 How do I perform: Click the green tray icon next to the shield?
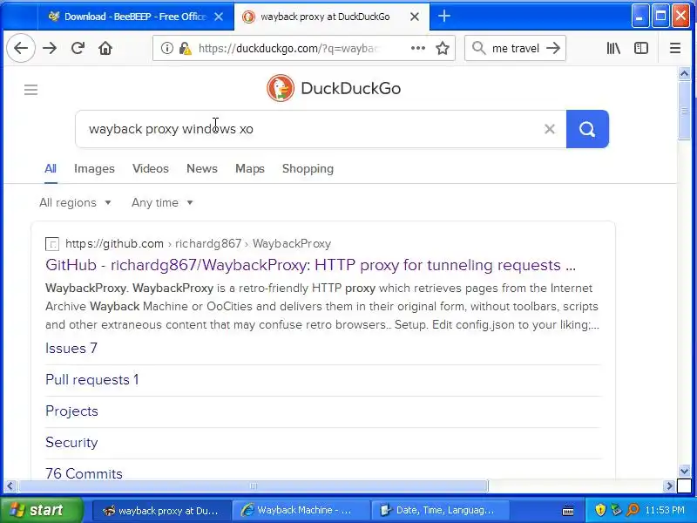pos(616,510)
